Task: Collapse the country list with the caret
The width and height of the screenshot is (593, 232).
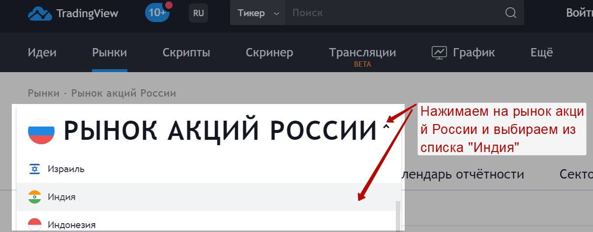Action: point(386,127)
